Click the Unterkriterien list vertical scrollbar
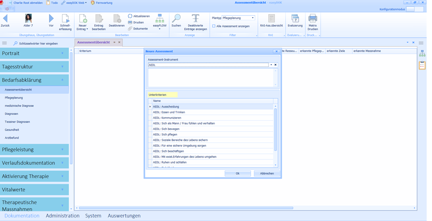The image size is (432, 221). tap(276, 130)
